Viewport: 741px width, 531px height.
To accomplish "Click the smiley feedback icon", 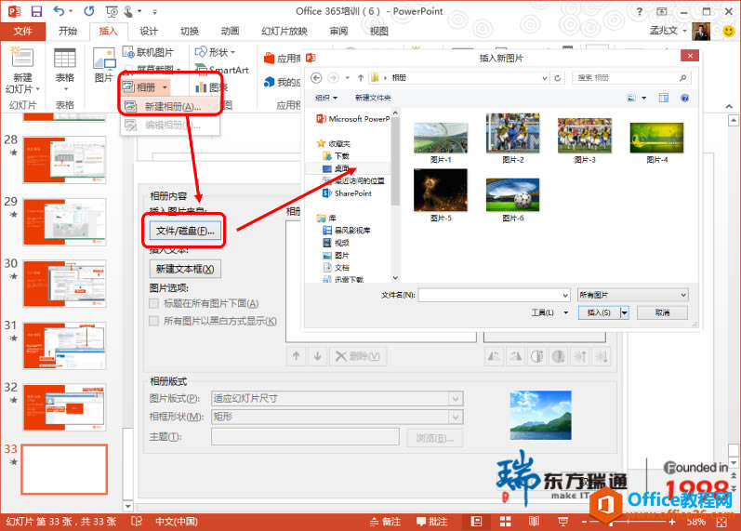I will click(728, 32).
